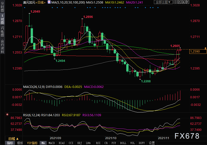Open the <日线> period label in chart title
Screen dimensions: 207x145
[40, 2]
